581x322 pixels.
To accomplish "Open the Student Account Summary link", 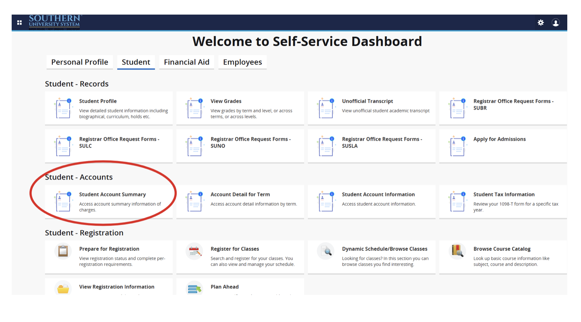I will tap(112, 194).
